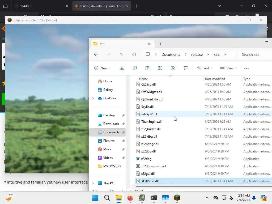Click the Paste clipboard icon
This screenshot has width=272, height=204.
point(147,68)
